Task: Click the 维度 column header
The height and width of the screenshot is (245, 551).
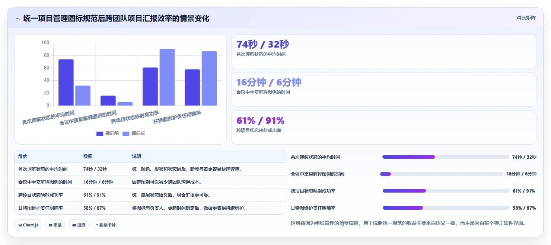Action: (x=23, y=157)
